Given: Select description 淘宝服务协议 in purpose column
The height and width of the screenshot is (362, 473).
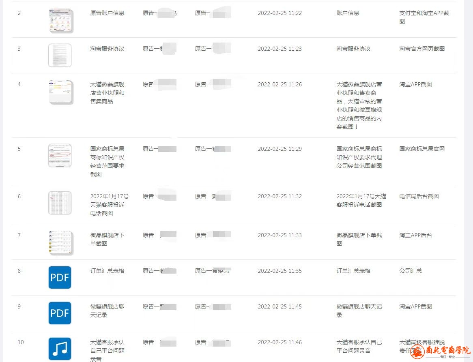Looking at the screenshot, I should point(353,49).
